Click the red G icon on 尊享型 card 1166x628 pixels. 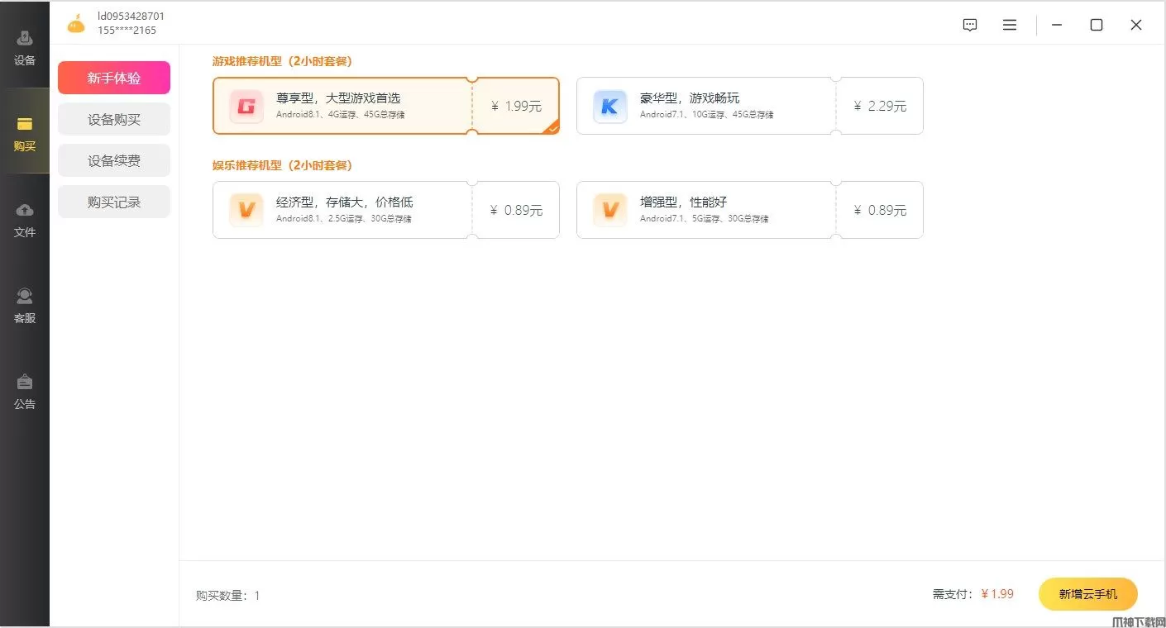coord(246,106)
